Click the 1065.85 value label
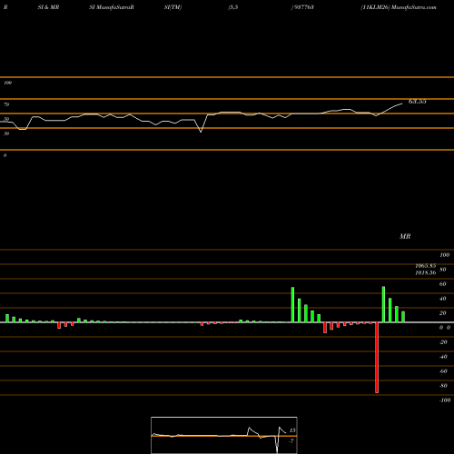The image size is (454, 454). 426,266
